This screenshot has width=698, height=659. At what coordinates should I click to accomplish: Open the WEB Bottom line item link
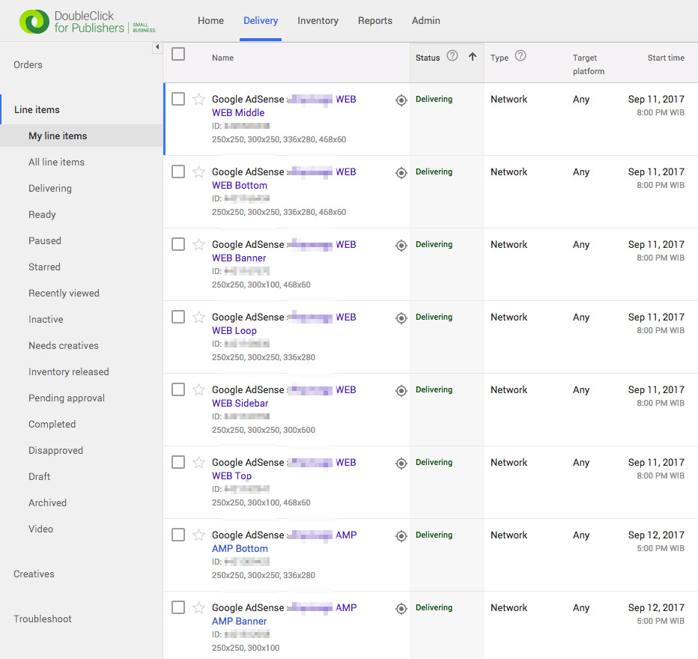(240, 185)
